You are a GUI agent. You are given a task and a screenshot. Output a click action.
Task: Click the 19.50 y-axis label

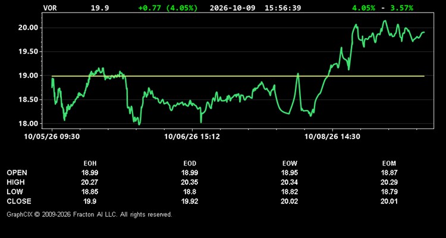[27, 52]
